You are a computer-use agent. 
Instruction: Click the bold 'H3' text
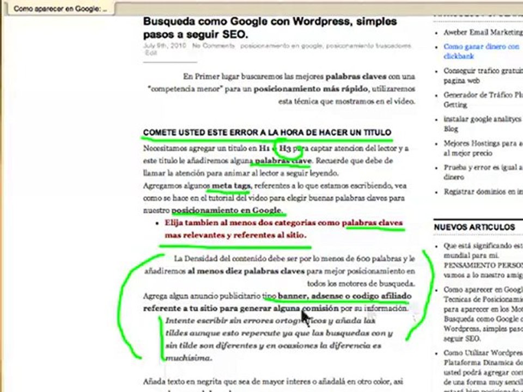[x=285, y=148]
